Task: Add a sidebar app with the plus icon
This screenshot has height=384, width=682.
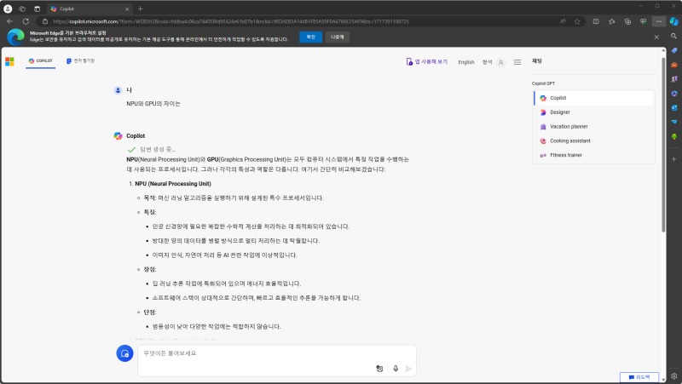Action: (673, 159)
